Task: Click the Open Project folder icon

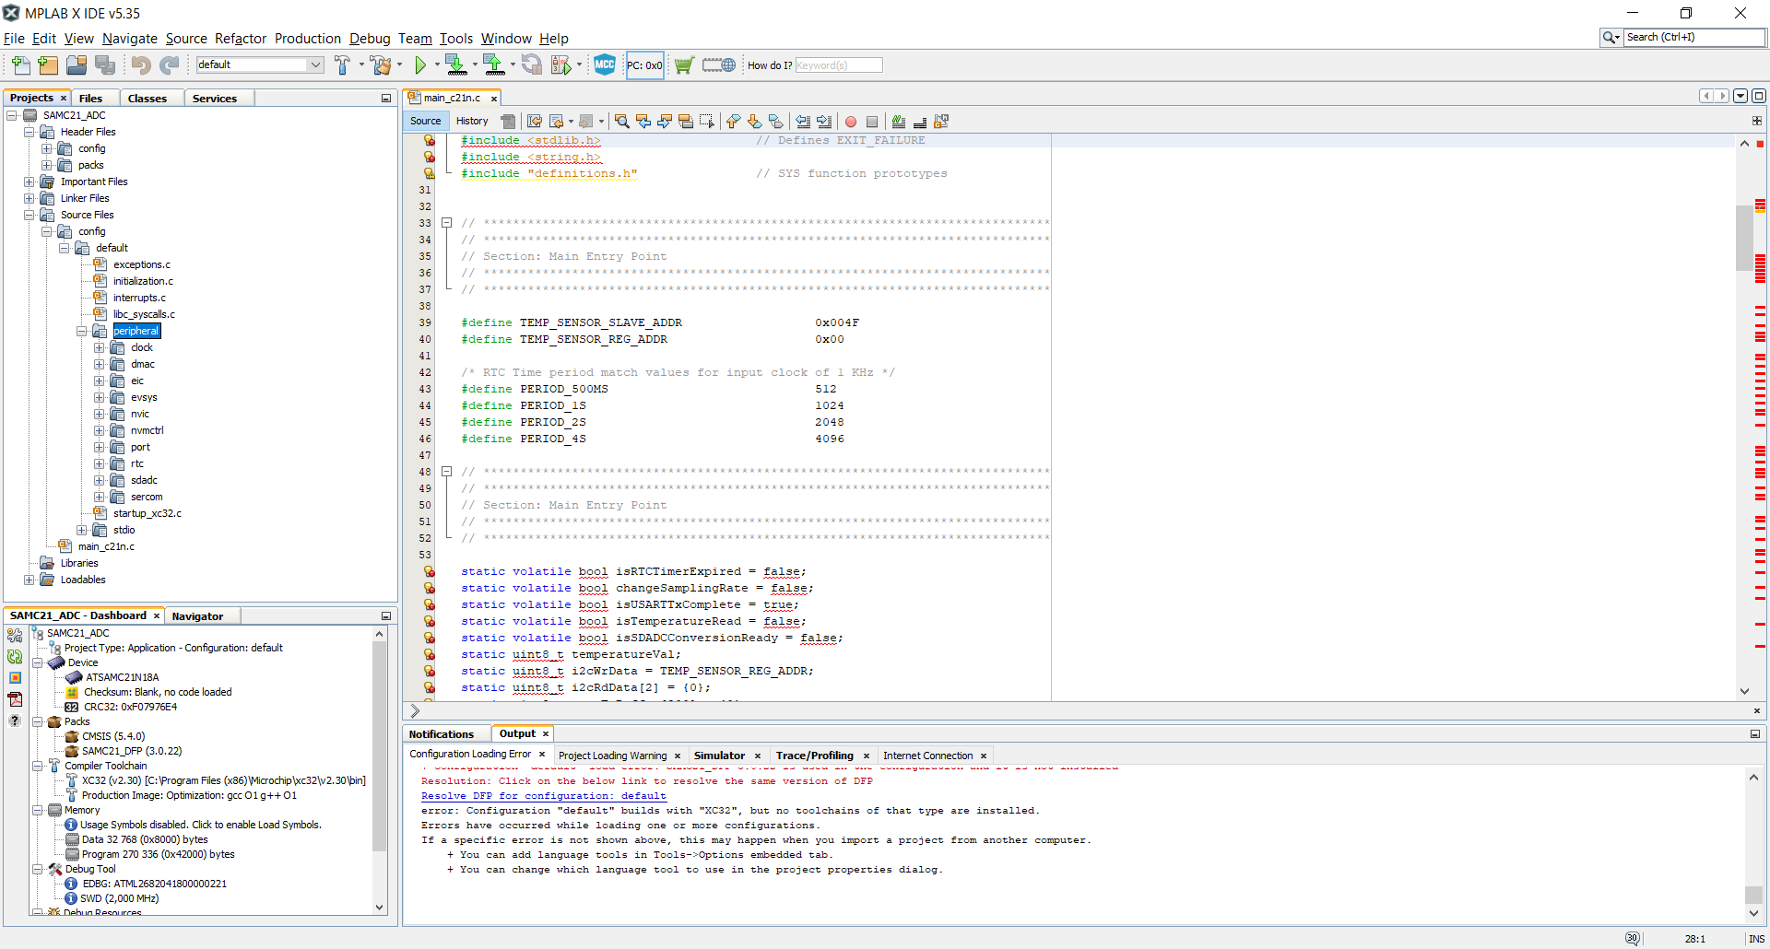Action: point(77,64)
